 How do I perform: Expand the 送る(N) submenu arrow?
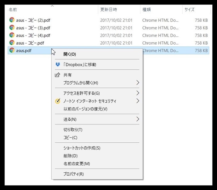(x=138, y=119)
